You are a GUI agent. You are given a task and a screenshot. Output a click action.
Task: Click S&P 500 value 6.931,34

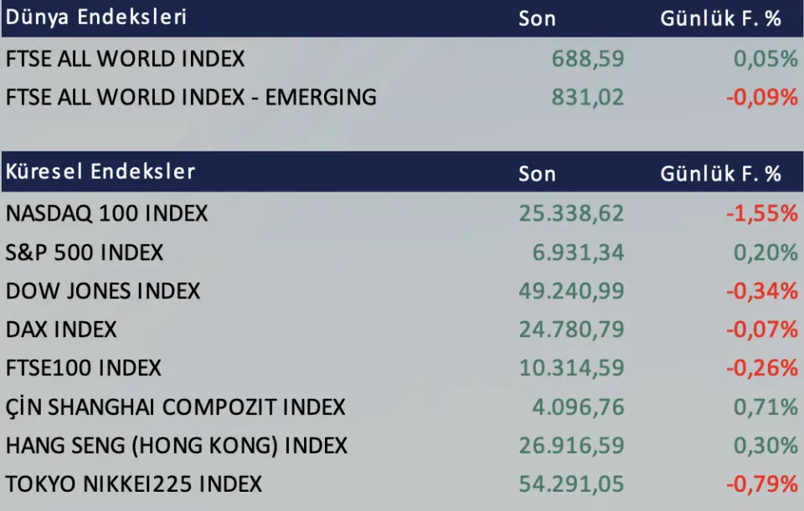pos(578,253)
